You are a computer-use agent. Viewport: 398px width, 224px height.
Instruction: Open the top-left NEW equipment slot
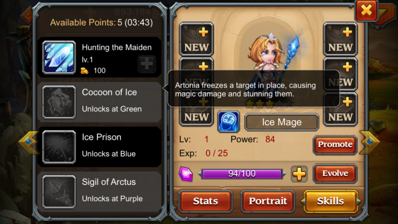pyautogui.click(x=196, y=39)
